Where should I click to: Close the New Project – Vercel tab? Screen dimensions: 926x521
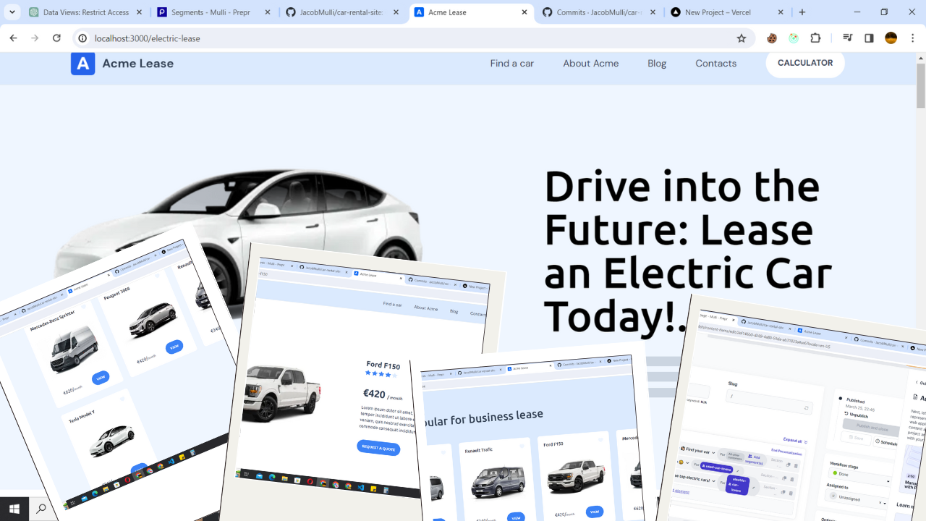tap(781, 12)
